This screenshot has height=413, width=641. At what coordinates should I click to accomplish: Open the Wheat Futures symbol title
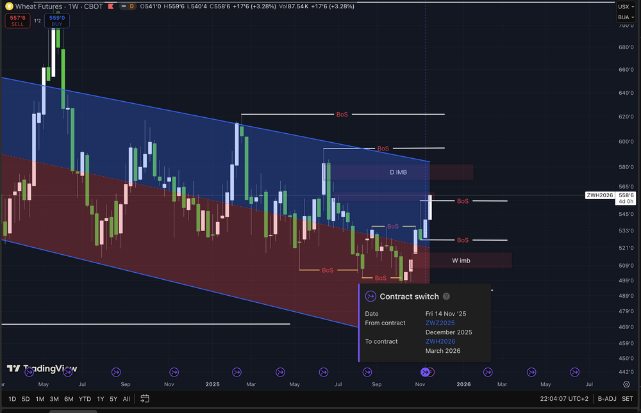[59, 6]
